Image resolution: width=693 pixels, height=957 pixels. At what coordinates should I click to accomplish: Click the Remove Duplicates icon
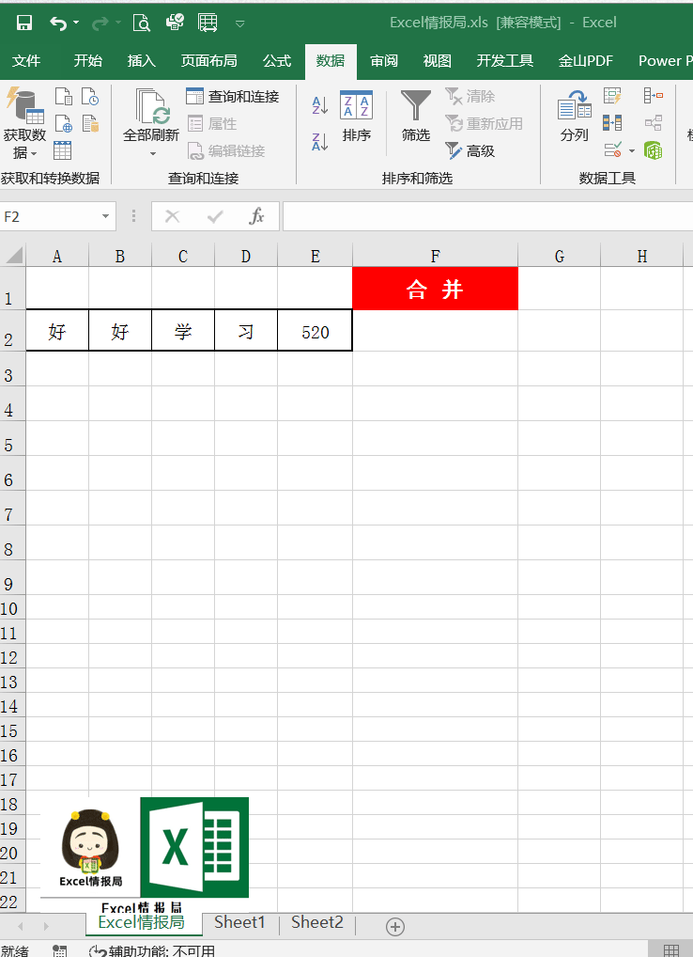[612, 122]
